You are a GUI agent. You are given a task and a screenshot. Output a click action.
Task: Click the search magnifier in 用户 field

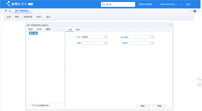tap(106, 37)
